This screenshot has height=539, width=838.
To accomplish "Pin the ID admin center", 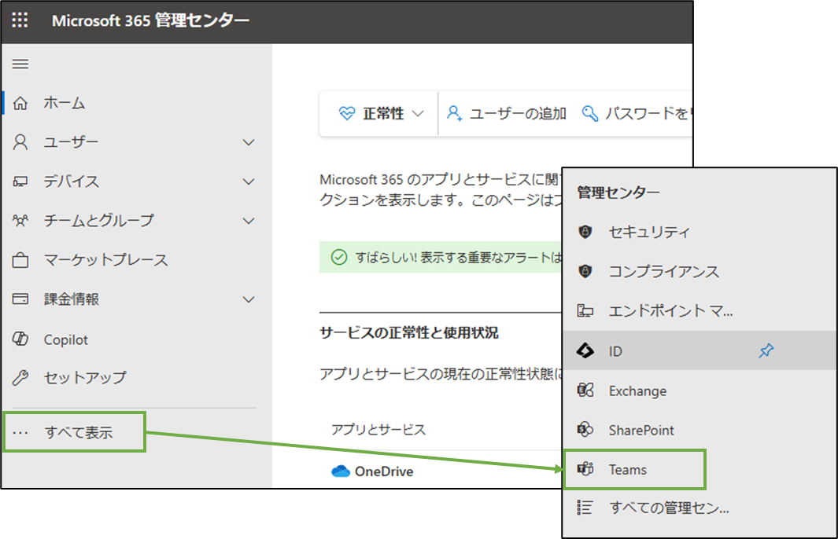I will 766,350.
